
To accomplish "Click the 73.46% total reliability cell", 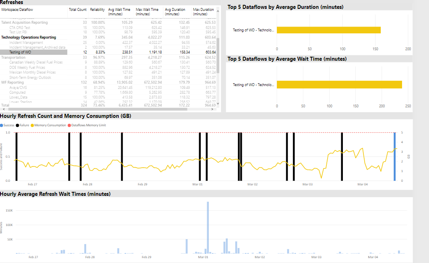I will pos(99,105).
